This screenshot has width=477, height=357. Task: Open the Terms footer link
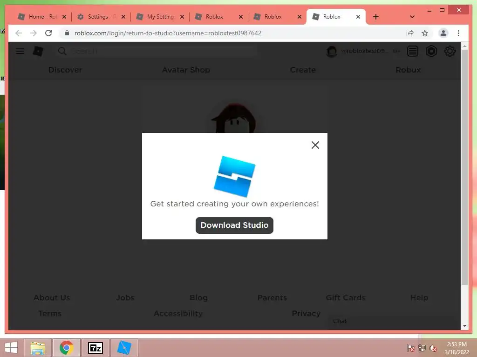pyautogui.click(x=50, y=313)
